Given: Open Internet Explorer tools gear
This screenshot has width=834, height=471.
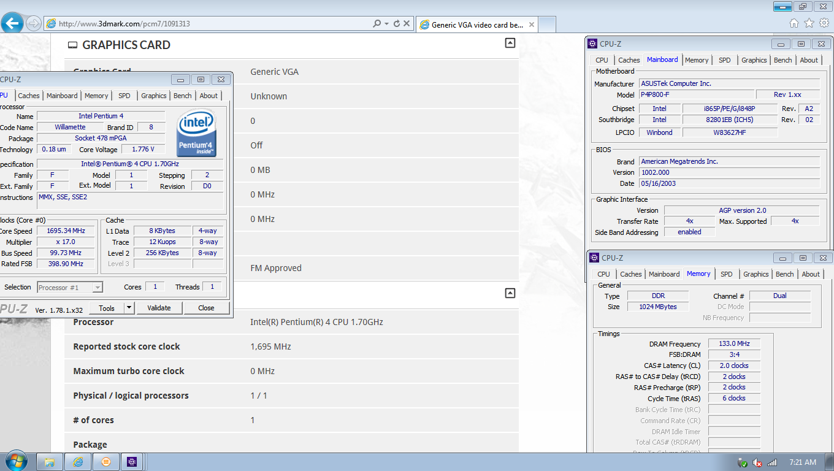Looking at the screenshot, I should [824, 23].
